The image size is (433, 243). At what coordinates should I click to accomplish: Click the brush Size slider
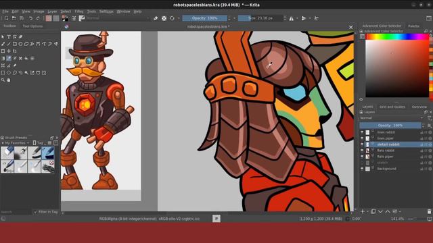click(260, 18)
